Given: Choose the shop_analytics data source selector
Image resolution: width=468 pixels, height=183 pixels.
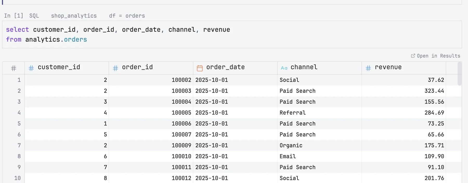Looking at the screenshot, I should point(74,16).
